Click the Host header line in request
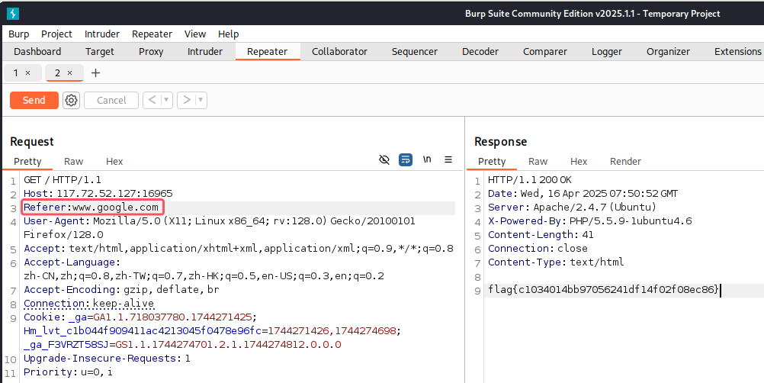Viewport: 764px width, 383px height. click(x=98, y=194)
